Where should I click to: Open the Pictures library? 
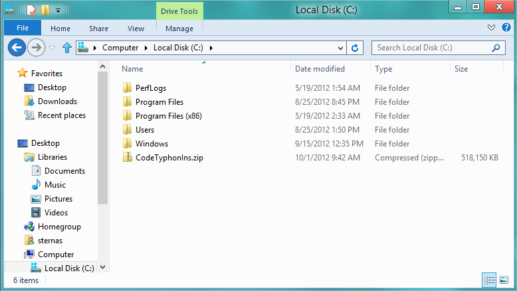[x=58, y=199]
